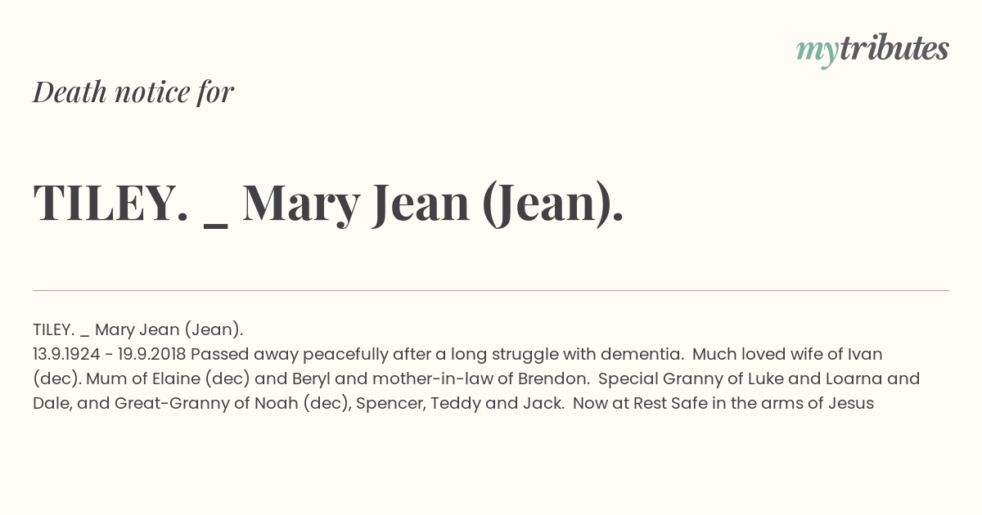Click the word 'dementia' in the notice
Screen dimensions: 982x515
pos(642,355)
